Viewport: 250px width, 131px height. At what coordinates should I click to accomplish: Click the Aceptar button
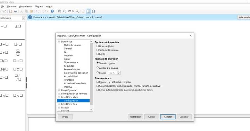168,117
